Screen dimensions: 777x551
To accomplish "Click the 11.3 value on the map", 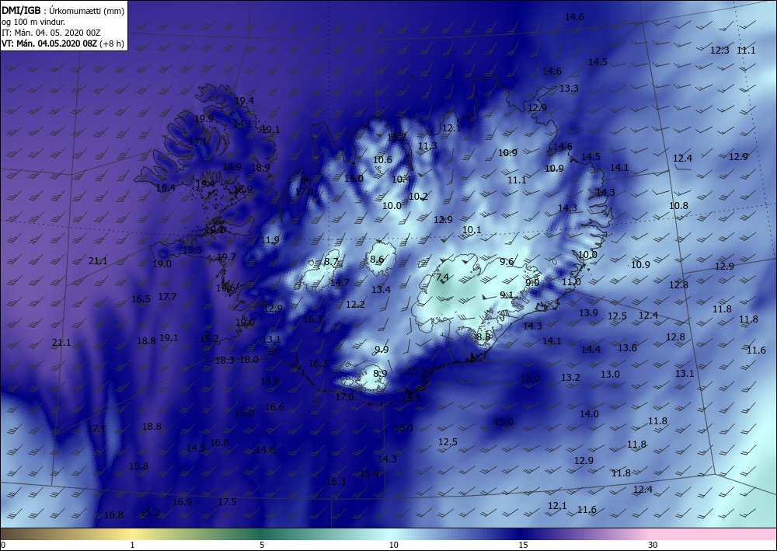I will tap(427, 145).
